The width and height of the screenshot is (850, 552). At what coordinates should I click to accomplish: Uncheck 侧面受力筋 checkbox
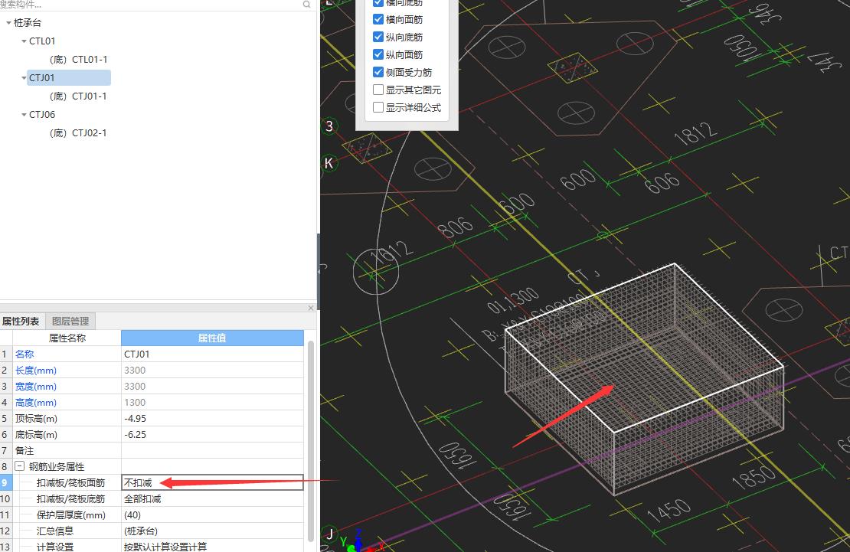click(x=378, y=73)
